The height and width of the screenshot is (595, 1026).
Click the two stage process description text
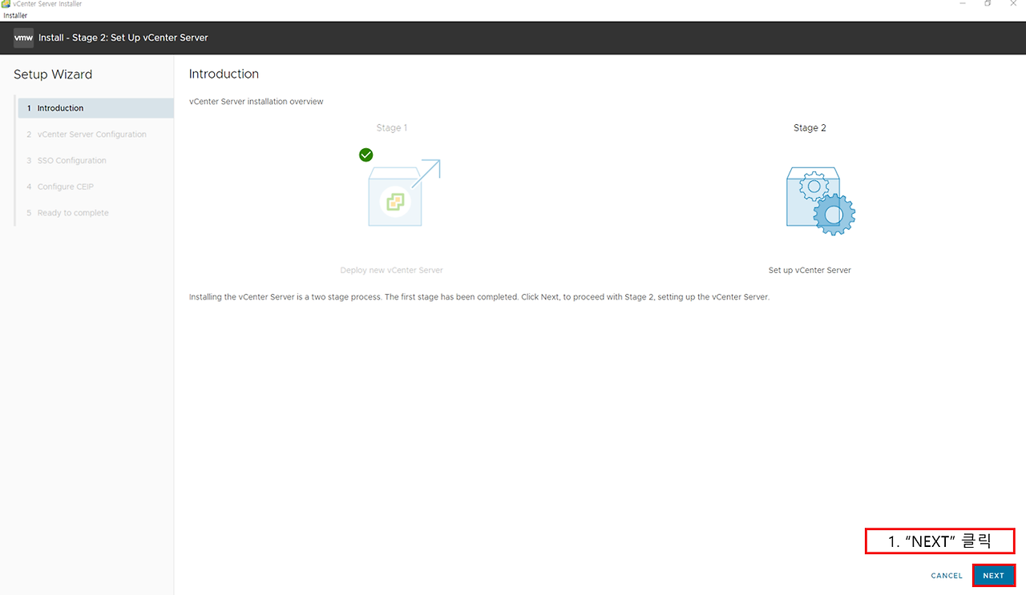[479, 297]
